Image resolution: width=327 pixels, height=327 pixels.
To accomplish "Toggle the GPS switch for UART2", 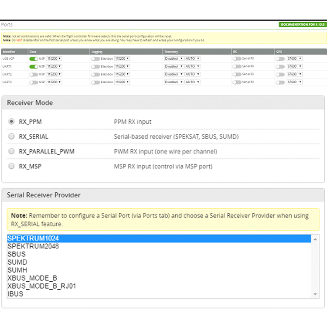I will tap(280, 74).
